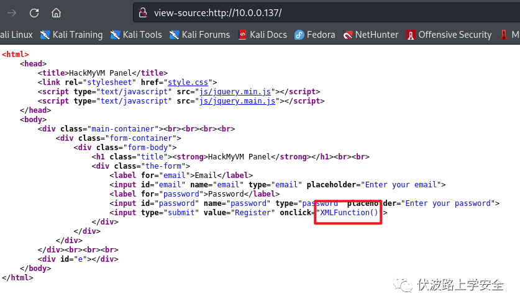The height and width of the screenshot is (307, 520).
Task: Click the 'Enter your password' placeholder value
Action: pyautogui.click(x=448, y=203)
